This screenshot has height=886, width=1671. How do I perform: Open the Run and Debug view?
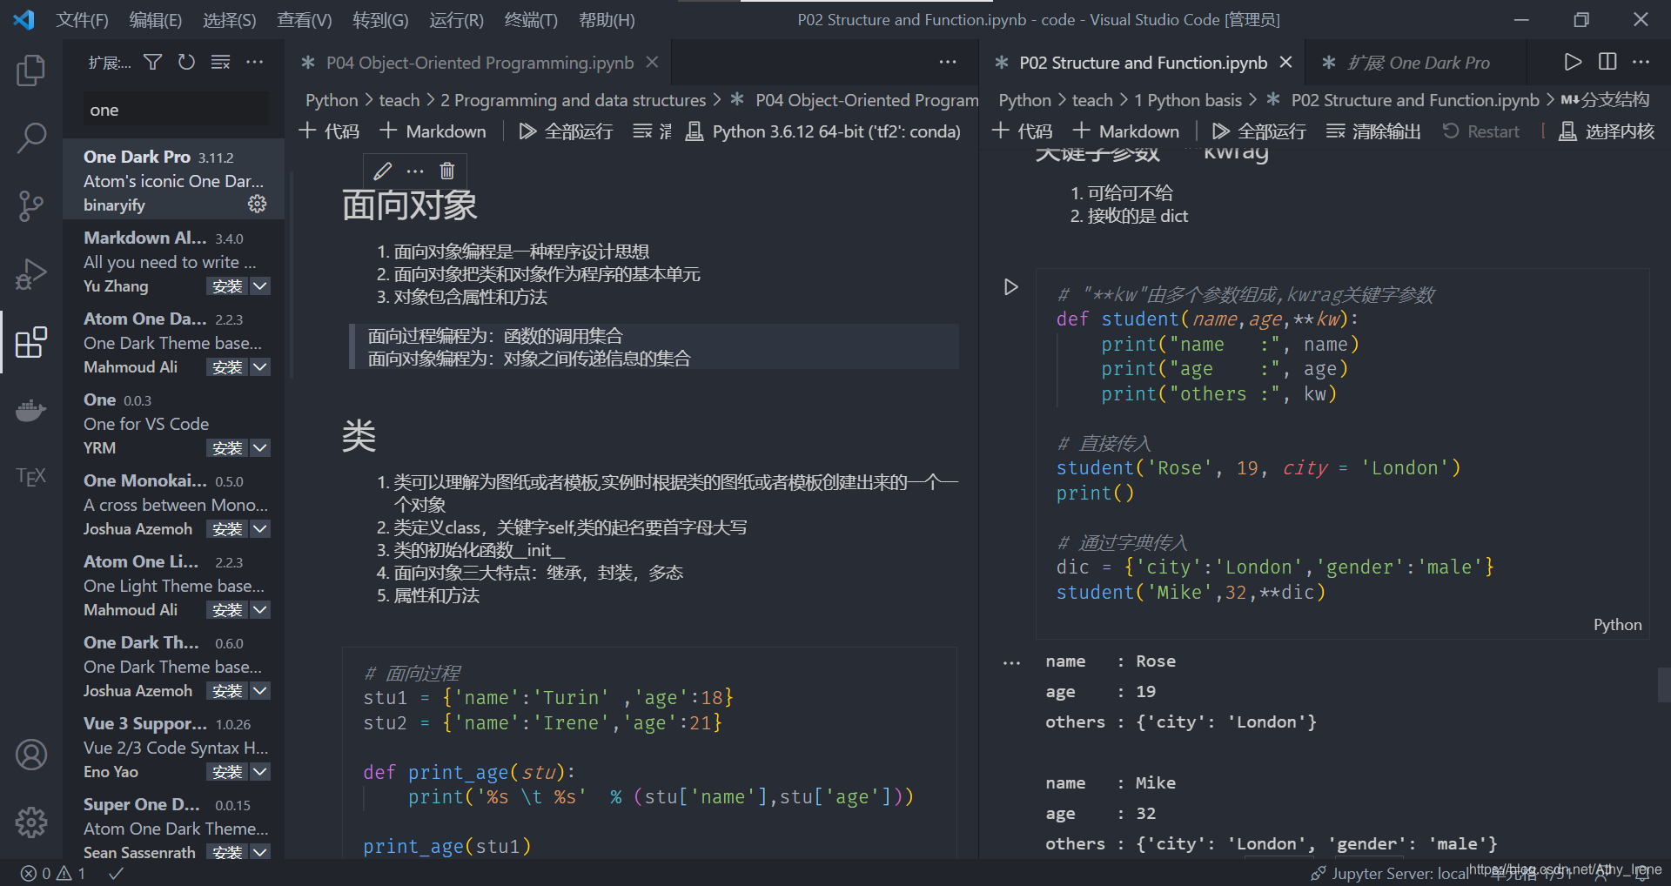tap(31, 273)
